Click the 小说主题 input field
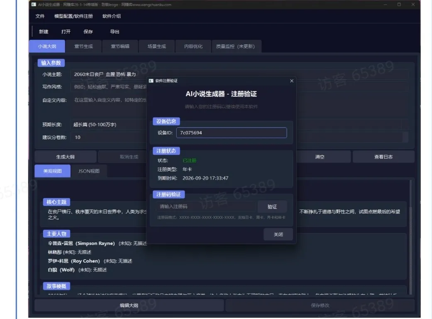This screenshot has width=432, height=319. coord(239,74)
